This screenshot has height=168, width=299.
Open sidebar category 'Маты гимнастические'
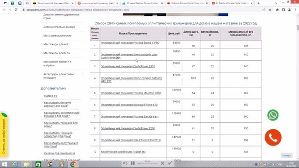(57, 35)
